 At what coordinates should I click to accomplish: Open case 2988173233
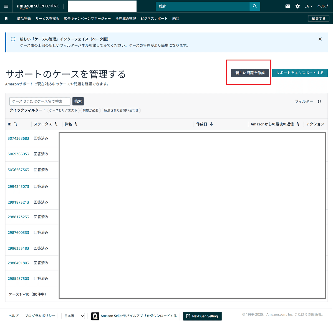[18, 217]
